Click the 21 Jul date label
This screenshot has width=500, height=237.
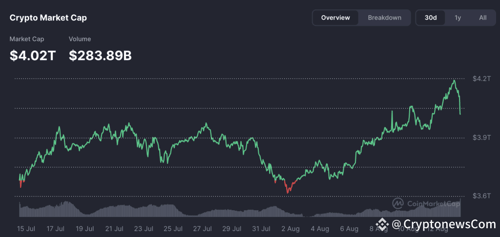(114, 229)
